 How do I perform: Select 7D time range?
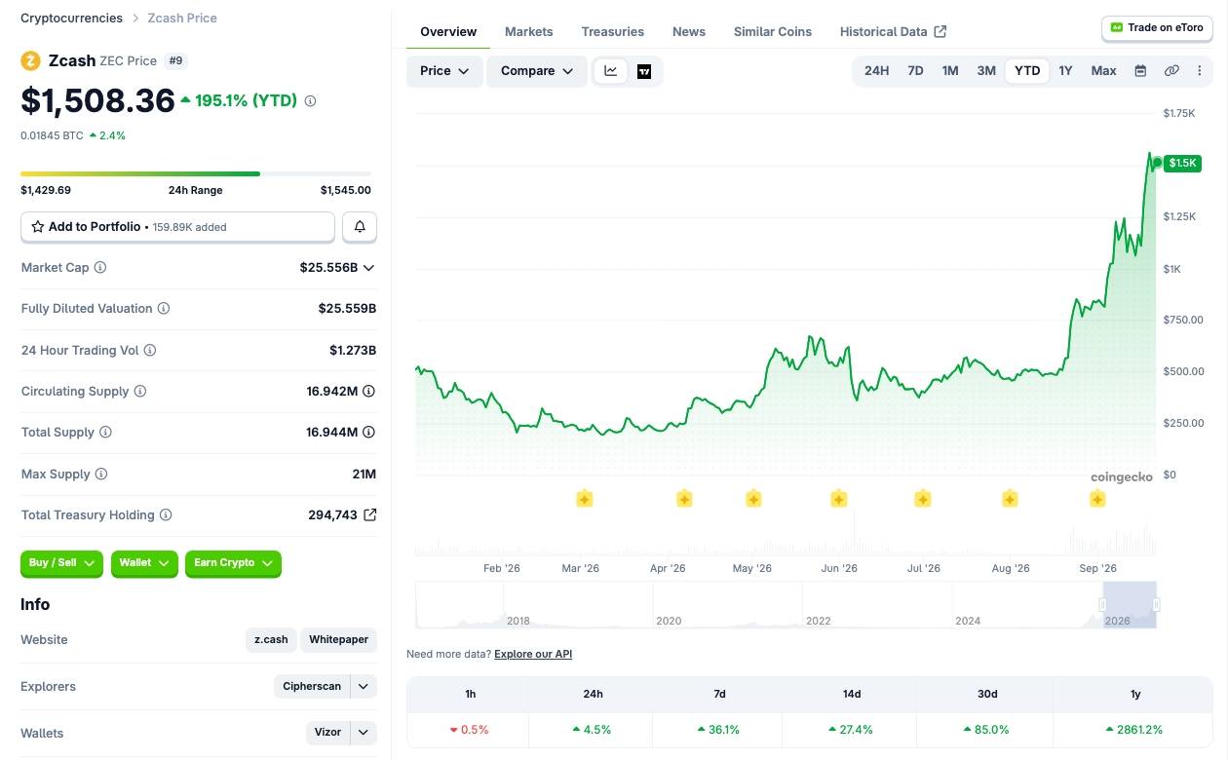(915, 70)
